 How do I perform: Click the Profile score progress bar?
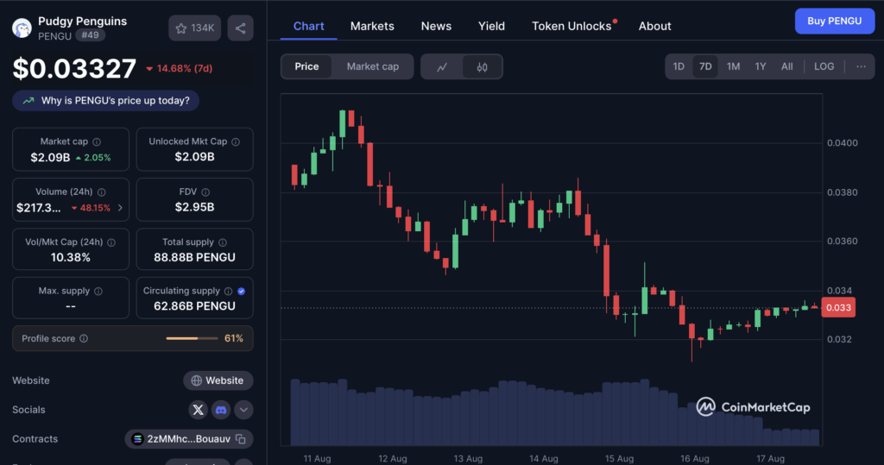pyautogui.click(x=192, y=339)
